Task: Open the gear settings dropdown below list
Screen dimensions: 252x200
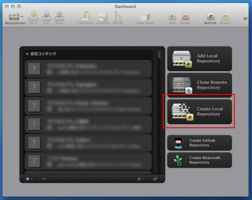Action: tap(140, 179)
